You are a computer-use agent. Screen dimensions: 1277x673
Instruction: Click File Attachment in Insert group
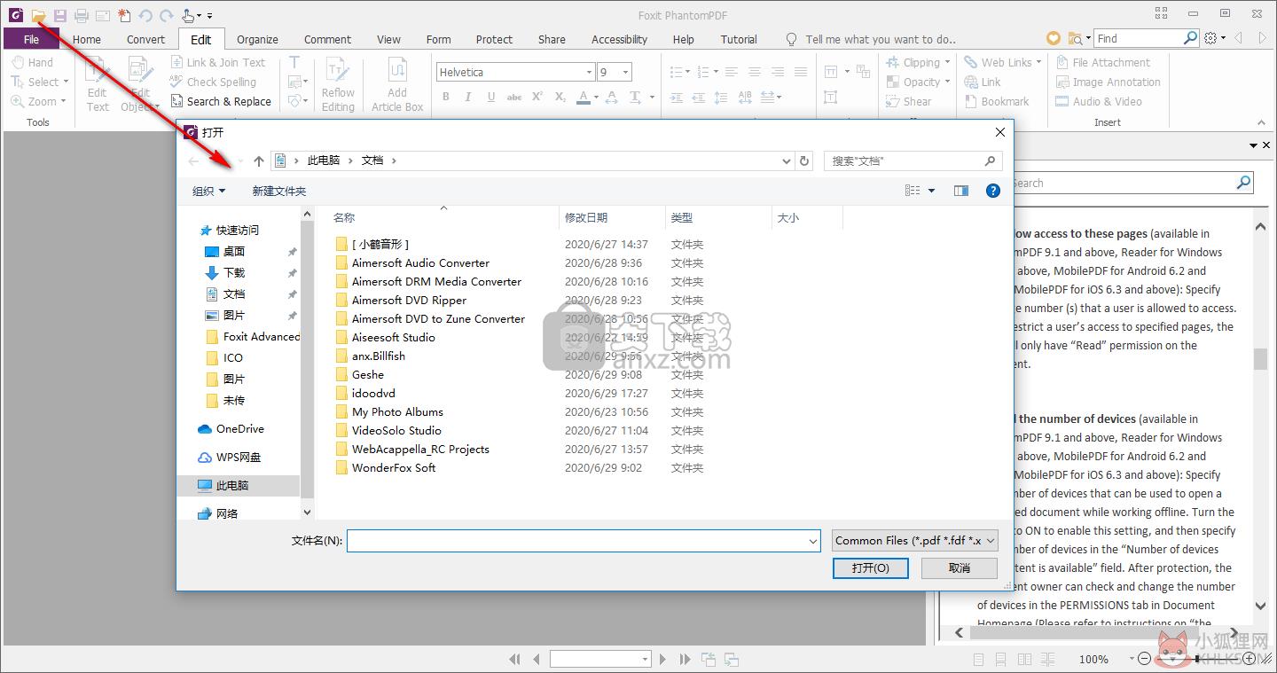click(x=1102, y=62)
